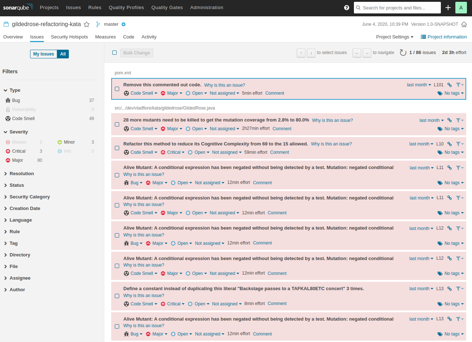Viewport: 472px width, 342px height.
Task: Open filter funnel on duplicated literal issue
Action: (x=460, y=289)
